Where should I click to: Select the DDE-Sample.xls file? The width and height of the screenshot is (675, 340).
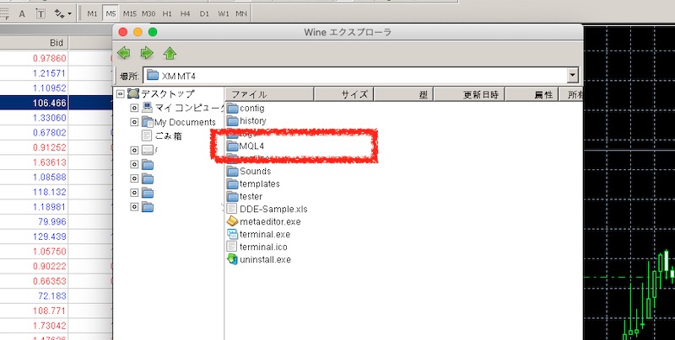267,209
